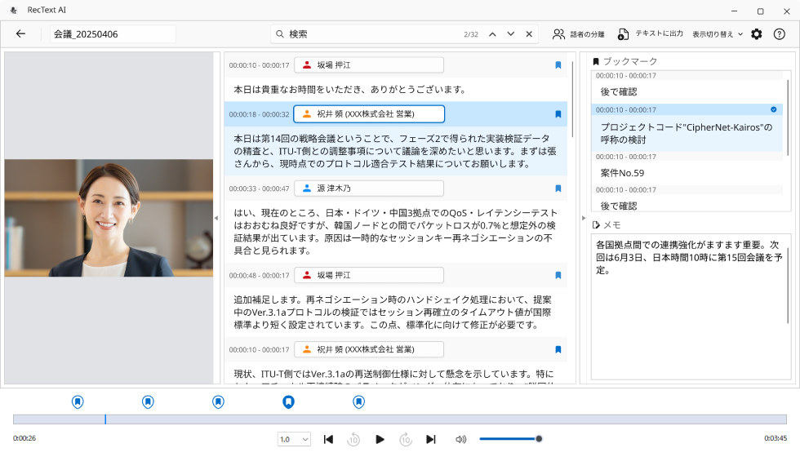Viewport: 800px width, 457px height.
Task: Clear the search with X icon
Action: 529,34
